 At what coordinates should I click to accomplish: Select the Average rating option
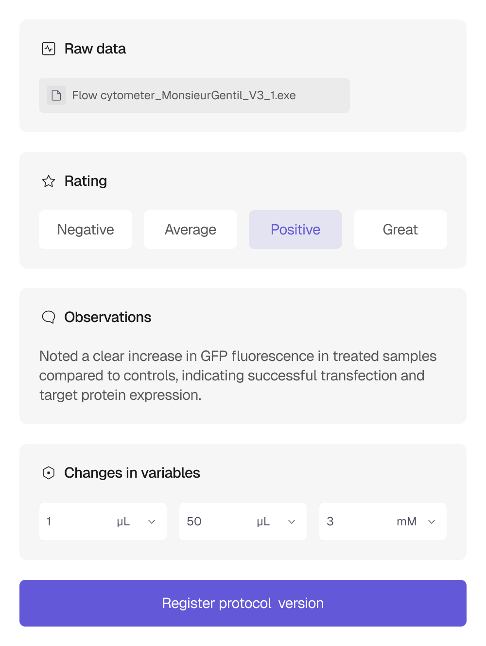(191, 230)
